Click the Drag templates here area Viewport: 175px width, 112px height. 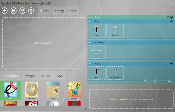[44, 43]
